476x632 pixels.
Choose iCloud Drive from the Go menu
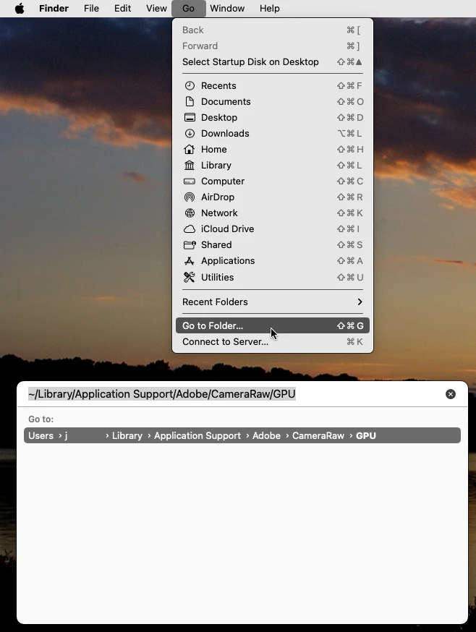tap(273, 229)
